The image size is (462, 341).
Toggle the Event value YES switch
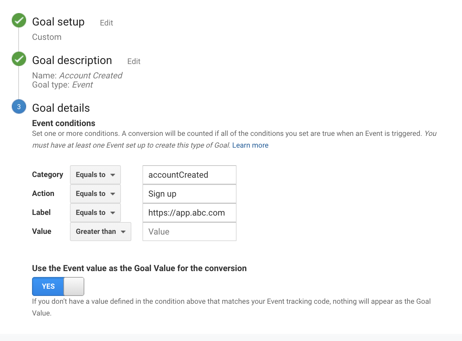click(48, 286)
